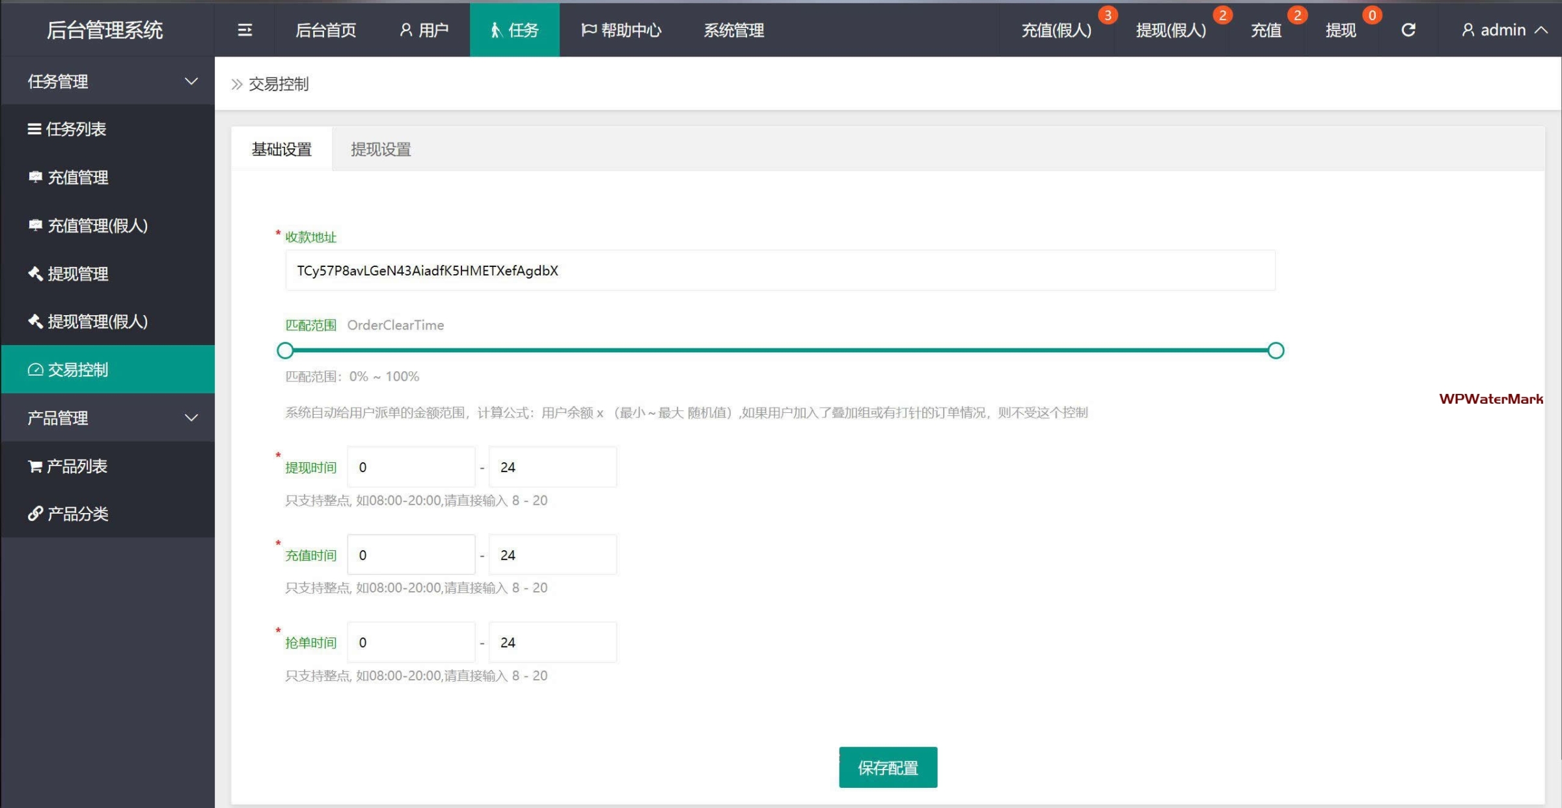1562x808 pixels.
Task: Open 任务列表 in the sidebar
Action: 75,129
